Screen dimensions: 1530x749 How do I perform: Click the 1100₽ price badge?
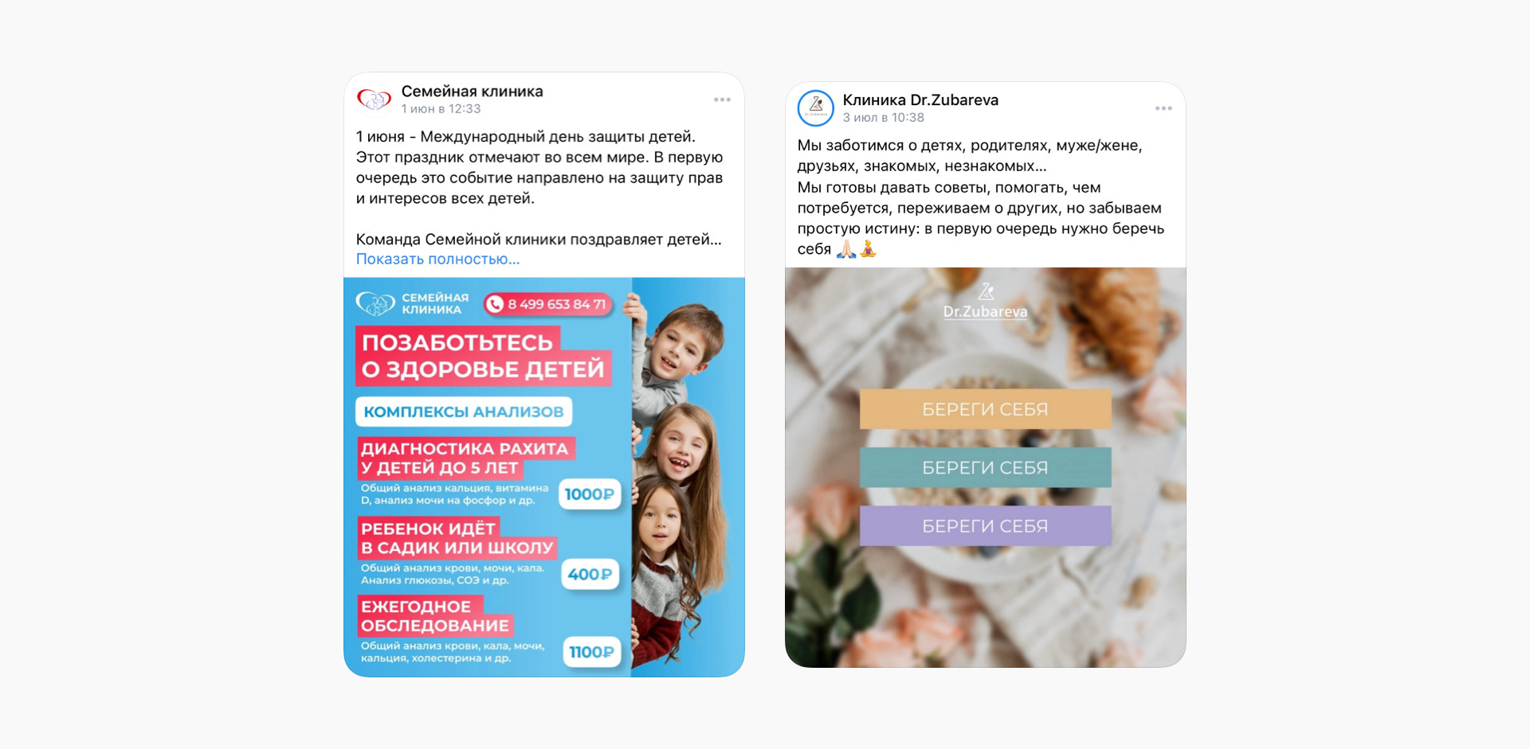click(x=591, y=652)
